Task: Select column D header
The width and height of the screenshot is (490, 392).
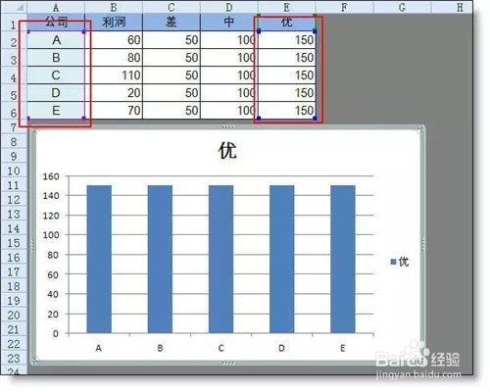Action: [229, 7]
